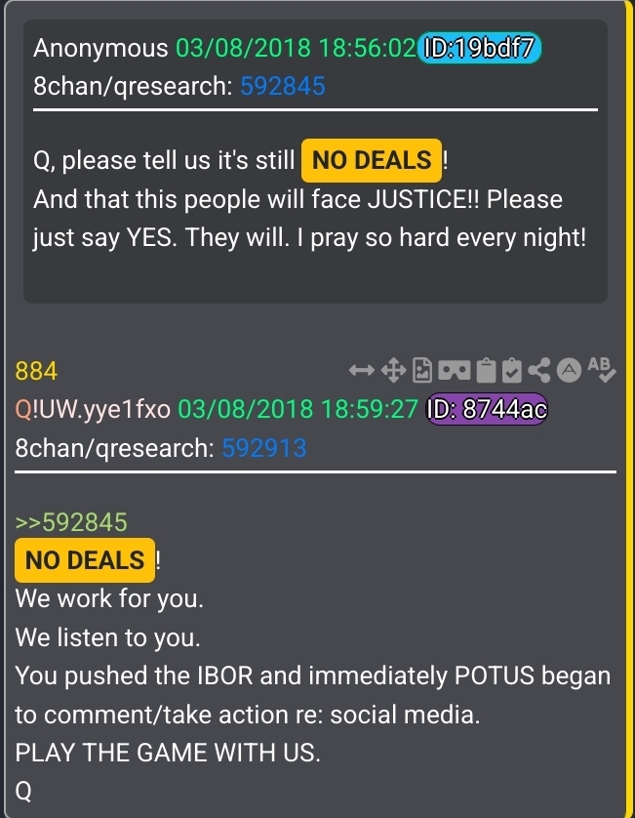This screenshot has height=818, width=635.
Task: Click the horizontal double-arrow expand icon
Action: point(361,370)
